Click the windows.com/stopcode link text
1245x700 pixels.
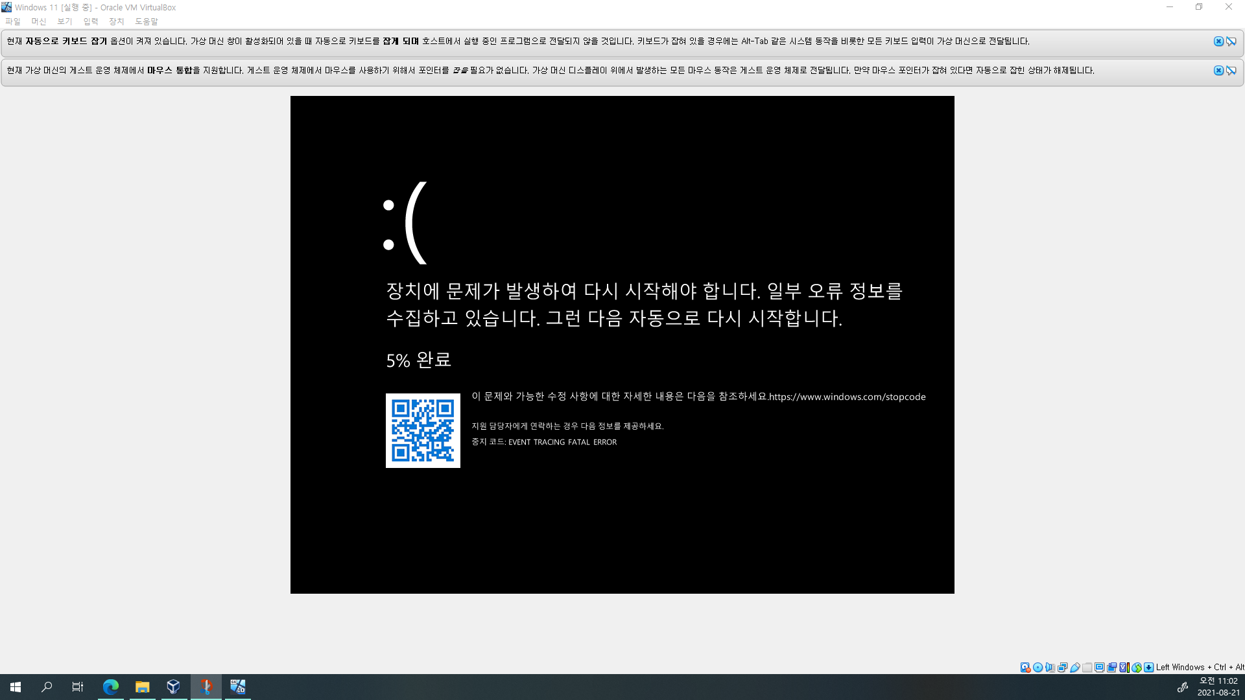[847, 397]
